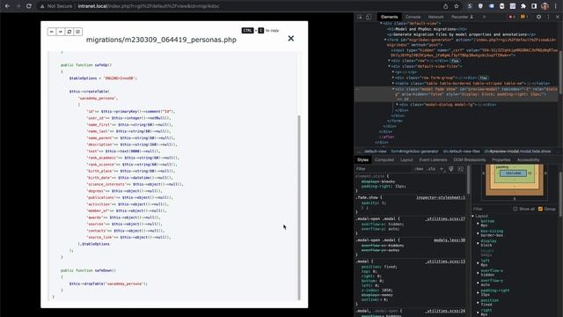Click the blue content box in box model

[513, 173]
